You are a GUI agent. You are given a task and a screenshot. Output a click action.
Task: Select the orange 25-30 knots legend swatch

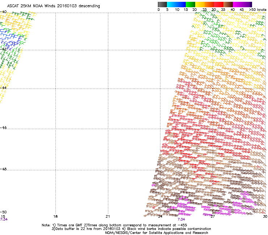[x=209, y=4]
